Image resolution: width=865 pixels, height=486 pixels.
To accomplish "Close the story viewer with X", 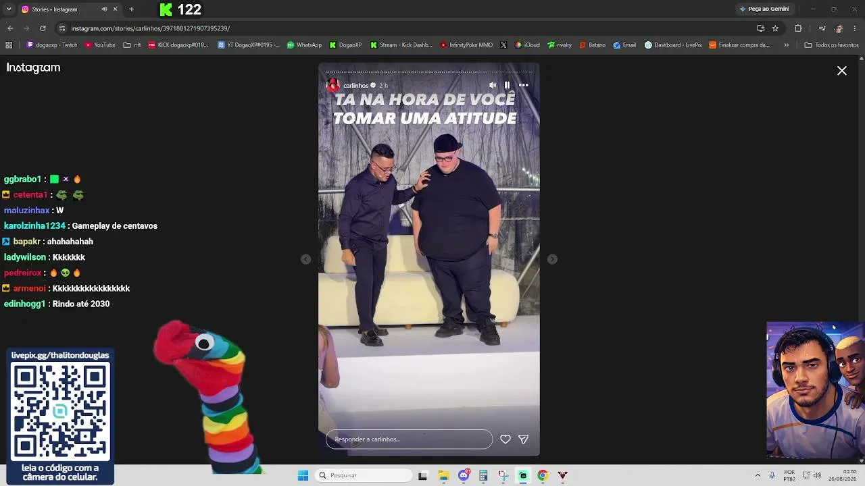I will click(x=842, y=71).
